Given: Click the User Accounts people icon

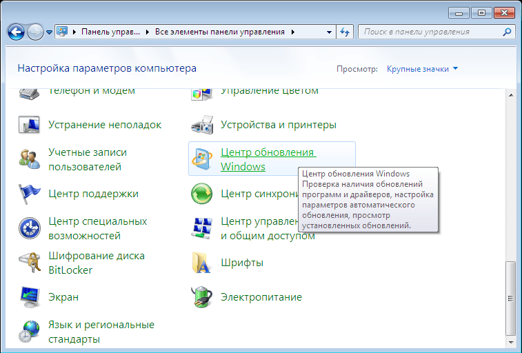Looking at the screenshot, I should [29, 159].
